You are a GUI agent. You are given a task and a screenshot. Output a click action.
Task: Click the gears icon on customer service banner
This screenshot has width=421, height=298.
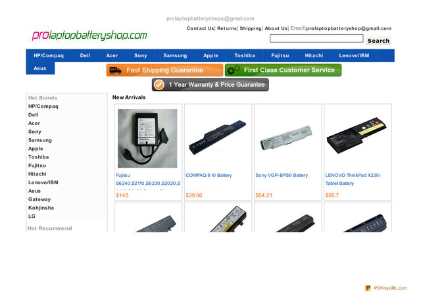pos(233,70)
